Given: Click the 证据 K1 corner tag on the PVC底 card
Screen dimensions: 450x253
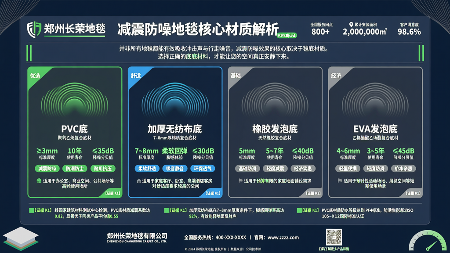Looking at the screenshot, I should click(x=112, y=193).
